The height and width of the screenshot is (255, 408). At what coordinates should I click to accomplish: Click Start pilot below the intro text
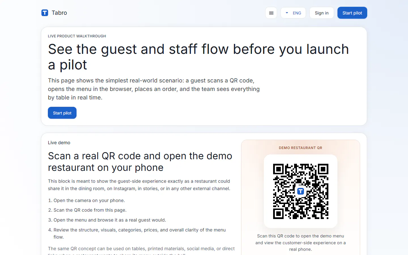click(x=62, y=113)
